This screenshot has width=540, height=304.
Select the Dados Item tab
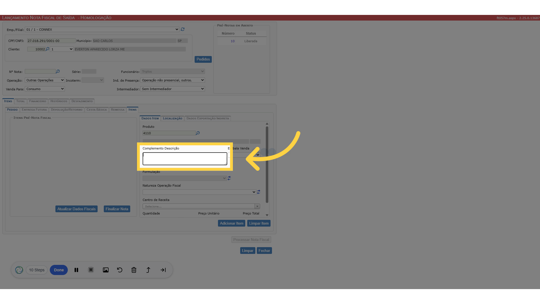tap(150, 119)
